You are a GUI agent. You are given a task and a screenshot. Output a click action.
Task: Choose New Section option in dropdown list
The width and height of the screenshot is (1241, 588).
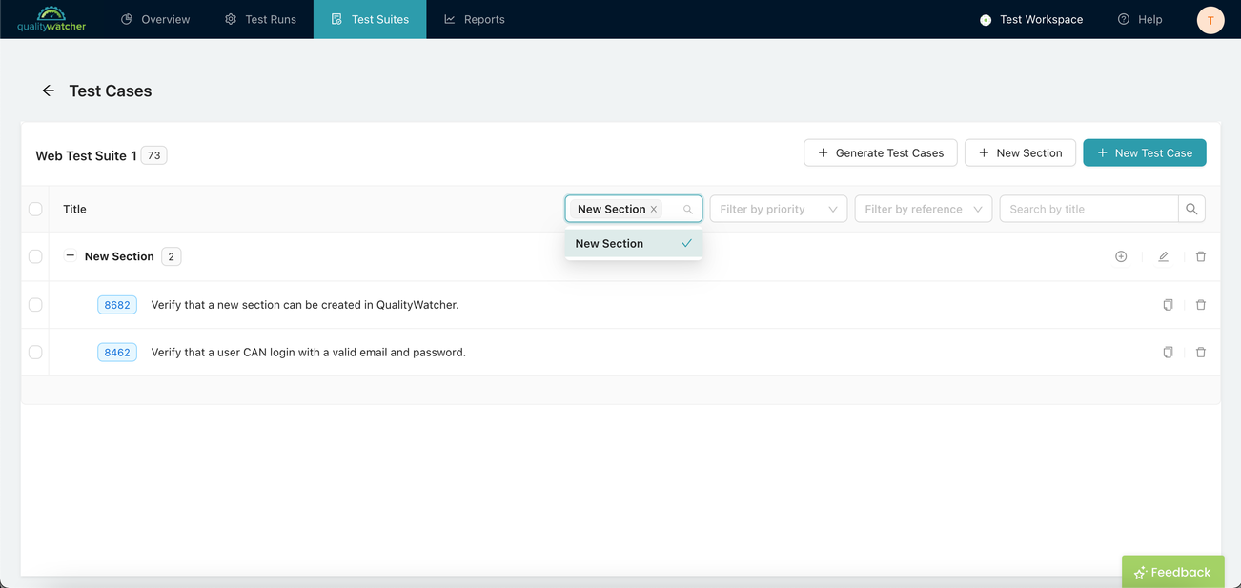click(x=634, y=243)
